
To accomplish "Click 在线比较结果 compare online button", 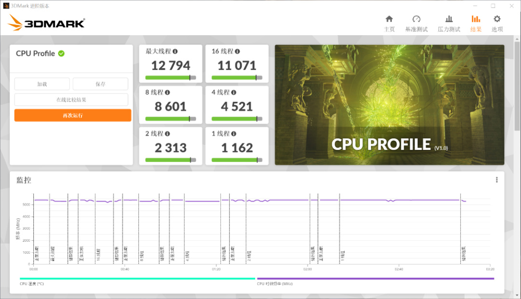I will click(x=71, y=100).
